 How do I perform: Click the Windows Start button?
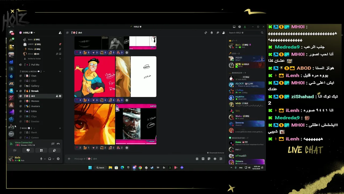[x=90, y=168]
